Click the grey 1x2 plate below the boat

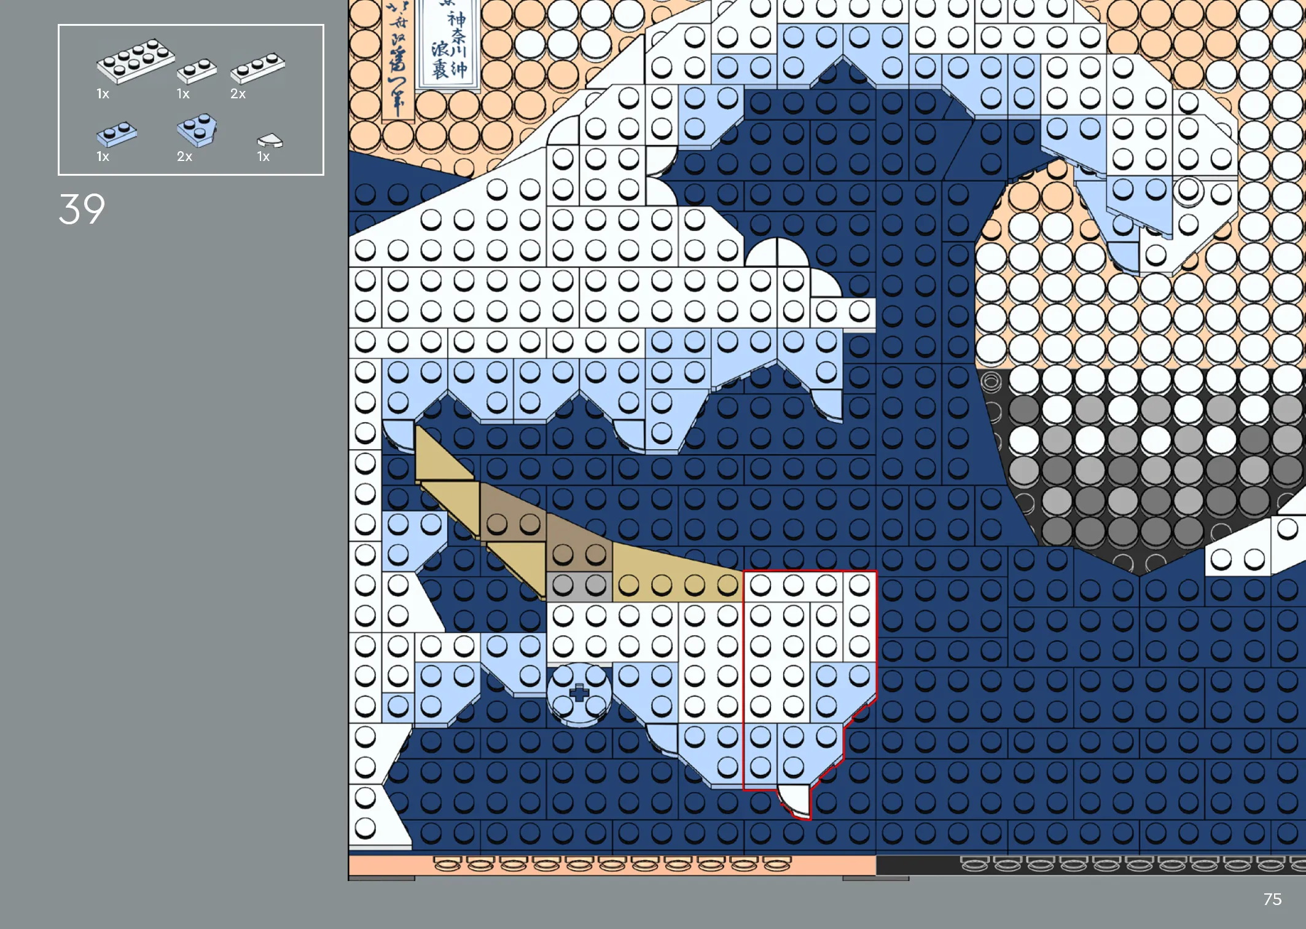[x=579, y=586]
